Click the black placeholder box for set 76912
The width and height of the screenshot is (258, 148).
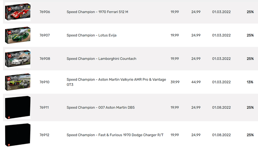coord(18,135)
